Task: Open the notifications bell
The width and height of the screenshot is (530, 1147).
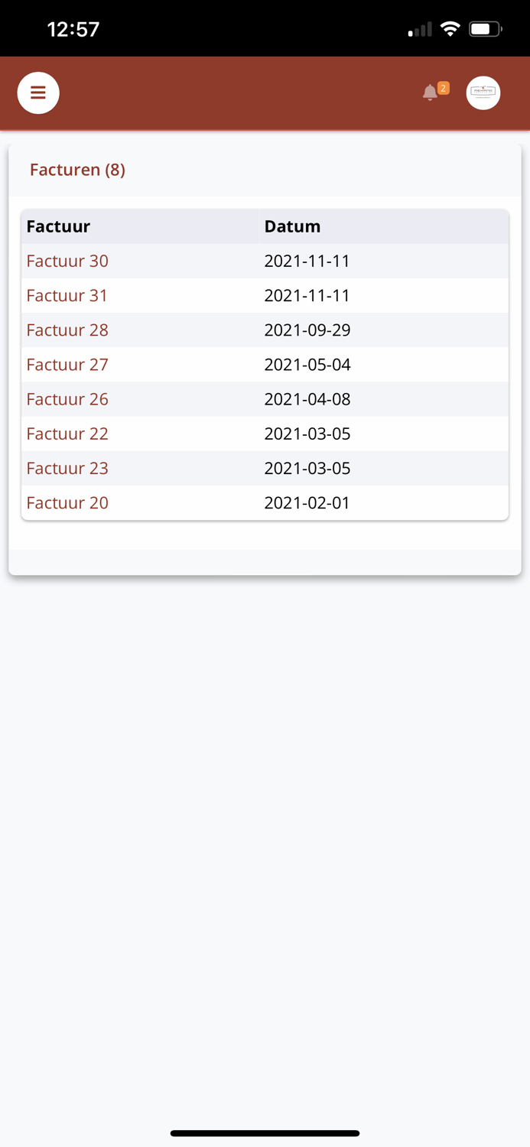Action: click(430, 93)
